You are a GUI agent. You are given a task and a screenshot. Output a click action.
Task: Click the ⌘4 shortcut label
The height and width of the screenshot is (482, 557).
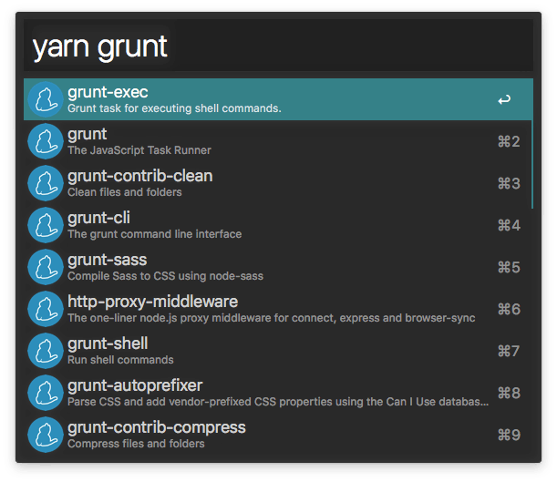[509, 225]
